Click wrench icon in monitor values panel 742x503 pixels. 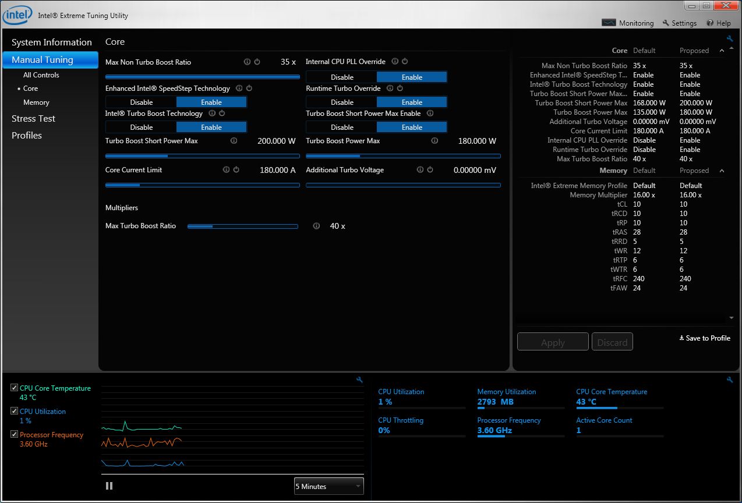pyautogui.click(x=730, y=380)
